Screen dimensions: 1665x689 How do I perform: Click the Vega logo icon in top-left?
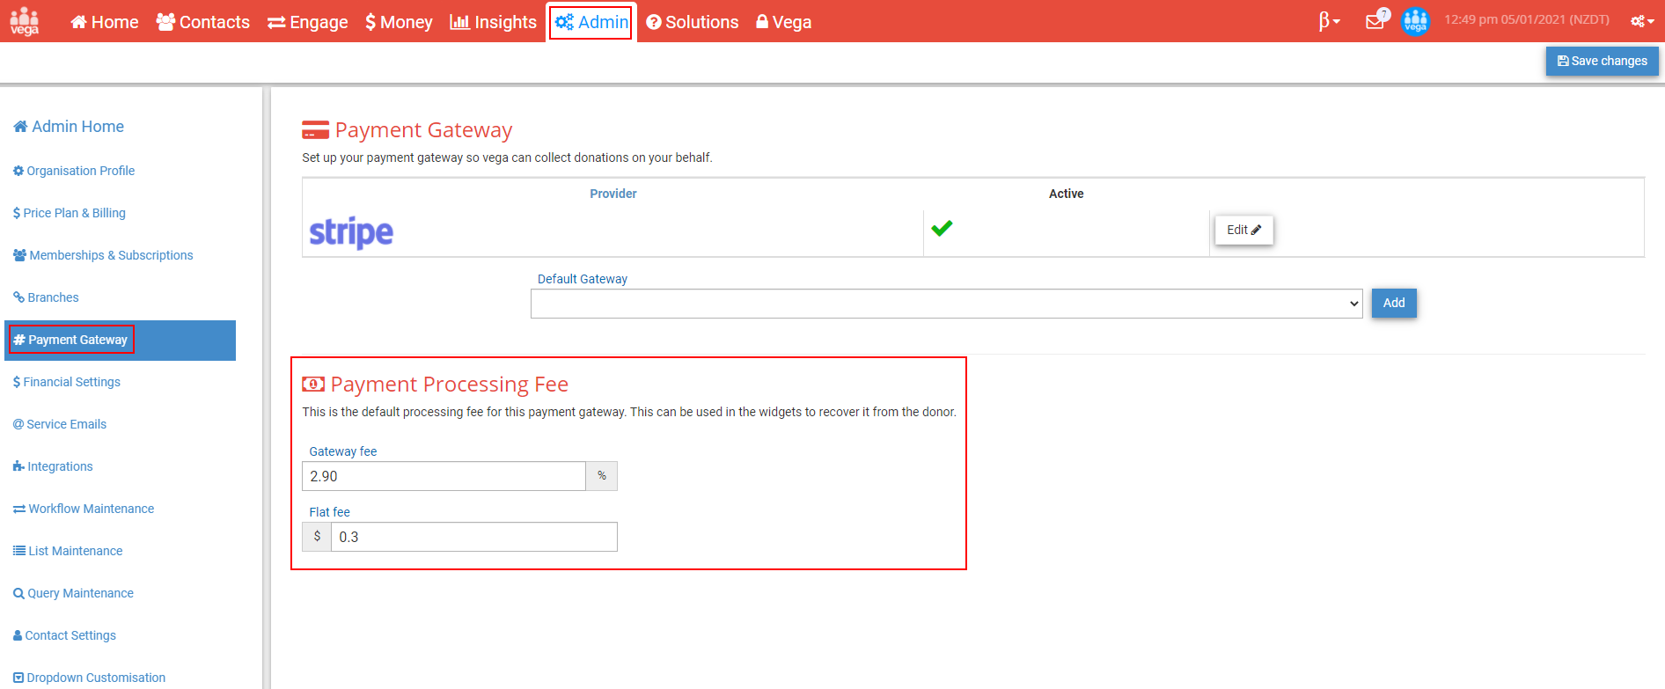click(25, 21)
